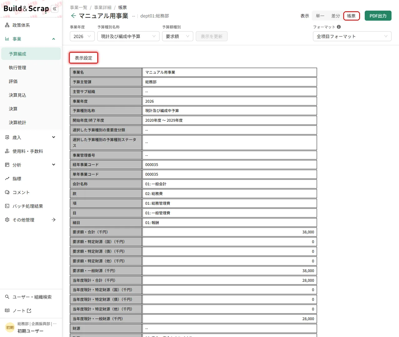Open 評価 in the sidebar
This screenshot has width=399, height=337.
click(31, 81)
